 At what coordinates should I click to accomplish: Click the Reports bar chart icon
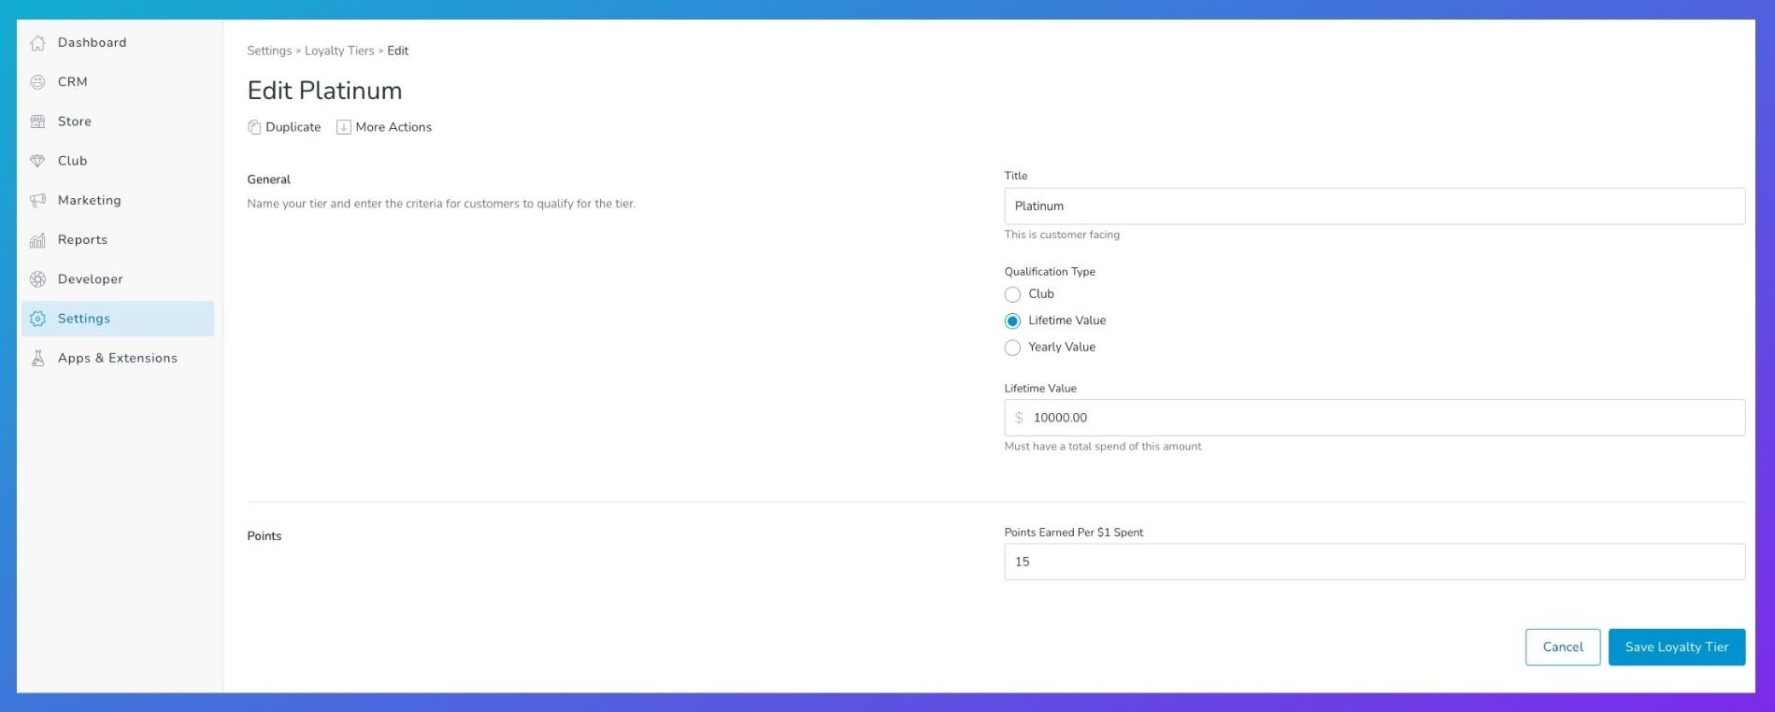coord(37,240)
